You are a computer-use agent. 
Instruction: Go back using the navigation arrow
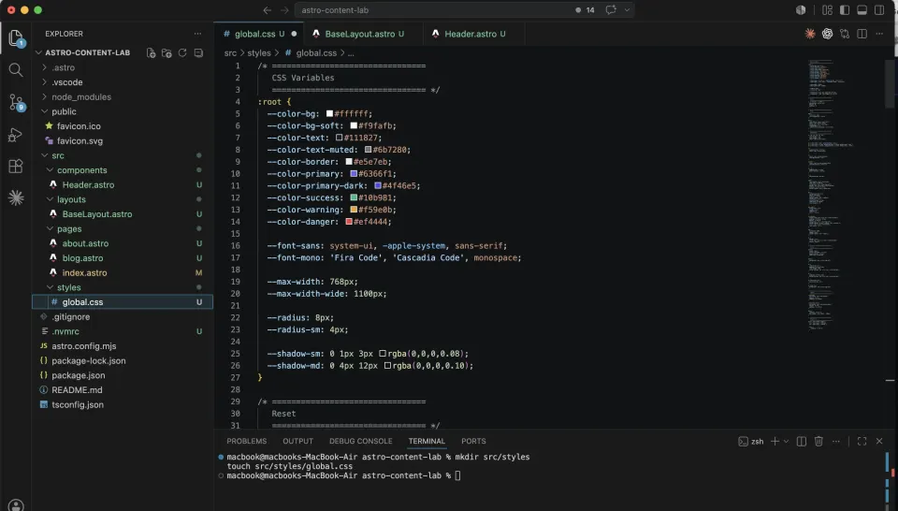(267, 10)
